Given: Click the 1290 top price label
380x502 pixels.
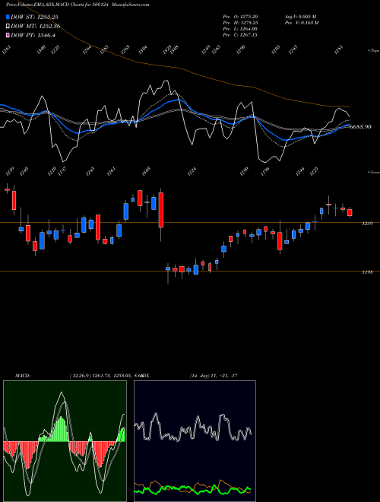Looking at the screenshot, I should tap(240, 49).
